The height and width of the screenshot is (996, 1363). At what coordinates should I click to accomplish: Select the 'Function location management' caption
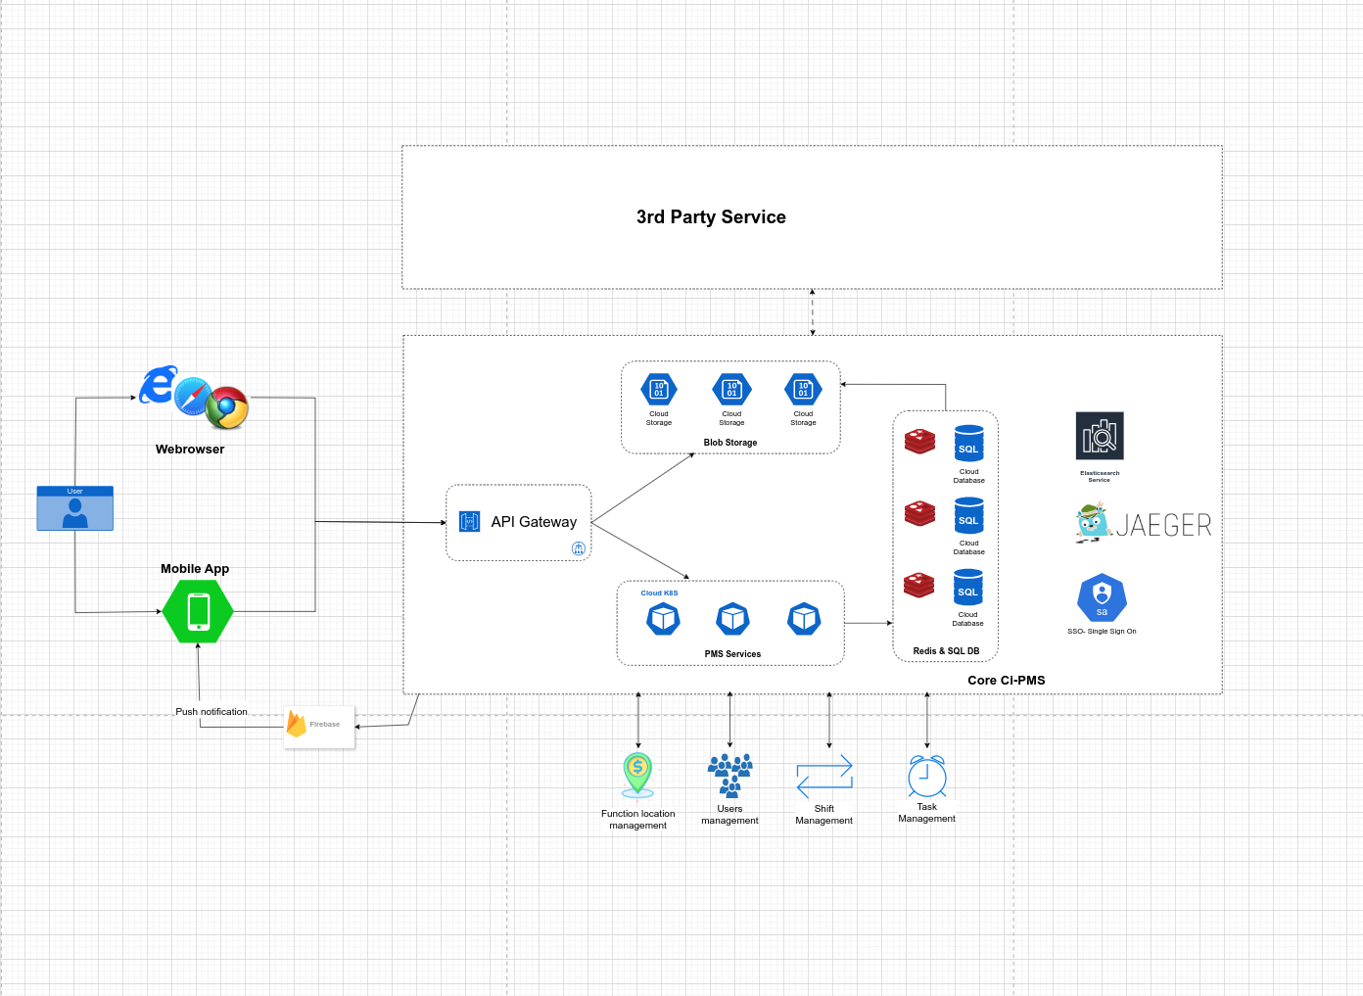pyautogui.click(x=638, y=820)
